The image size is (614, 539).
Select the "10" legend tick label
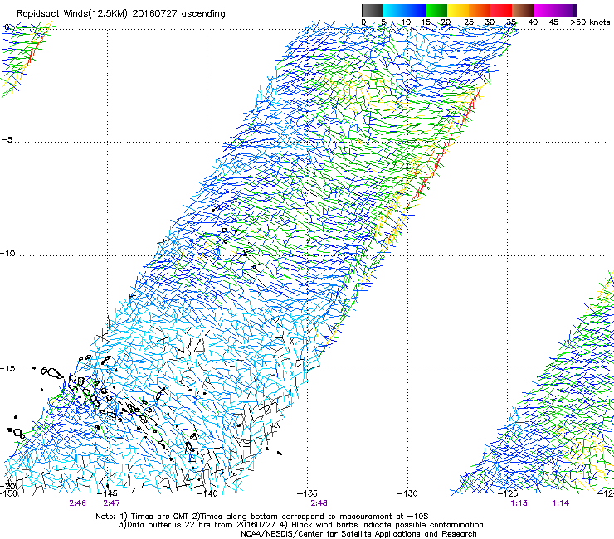406,22
